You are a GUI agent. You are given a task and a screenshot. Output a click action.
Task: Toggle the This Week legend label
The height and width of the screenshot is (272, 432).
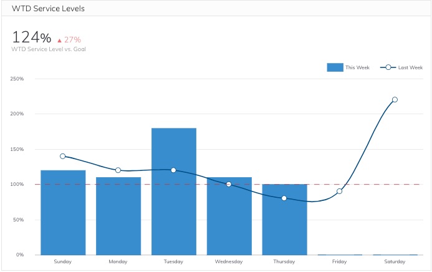358,67
